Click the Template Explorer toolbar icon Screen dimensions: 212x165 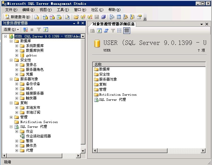(132, 17)
